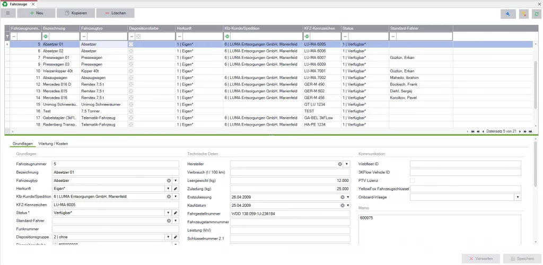Open the Herkunft dropdown
The image size is (543, 265).
coord(169,189)
